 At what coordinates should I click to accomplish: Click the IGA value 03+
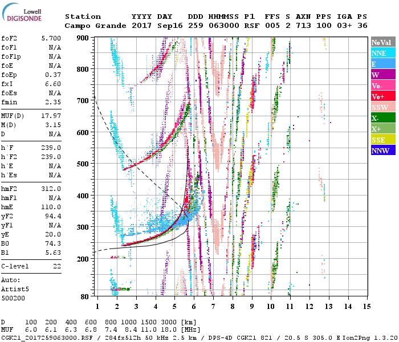point(344,26)
